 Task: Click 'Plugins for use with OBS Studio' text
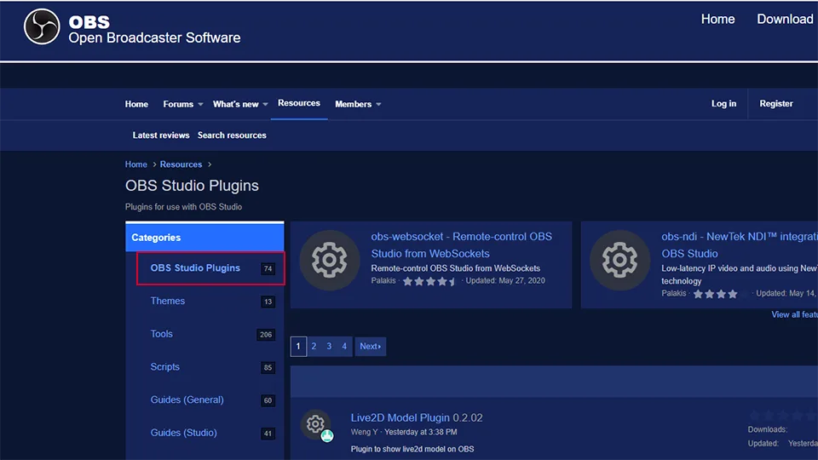(184, 207)
